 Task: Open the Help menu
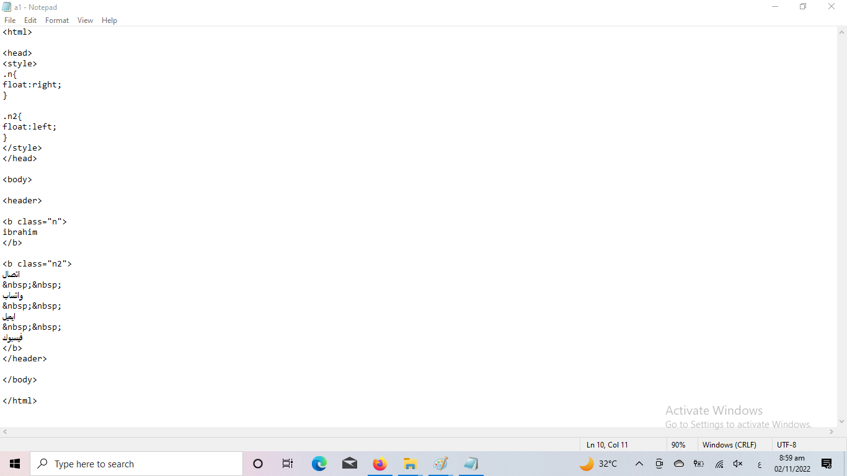(x=109, y=20)
